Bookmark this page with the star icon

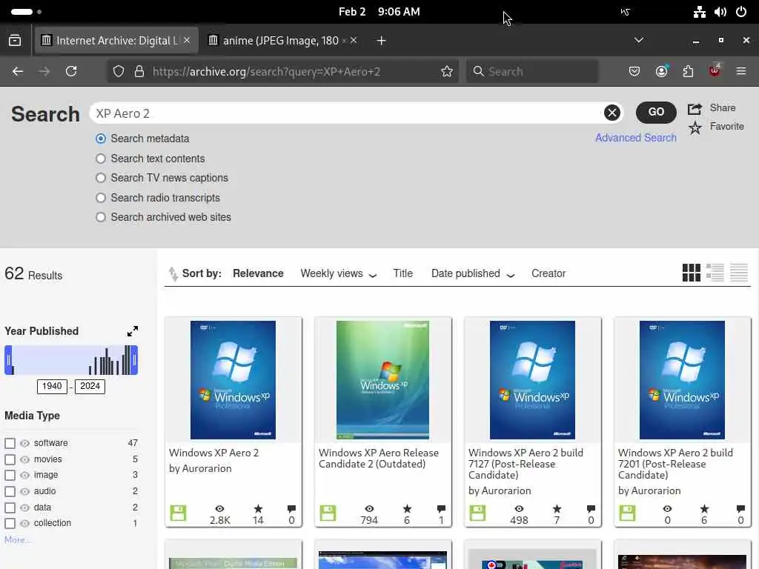pyautogui.click(x=447, y=72)
